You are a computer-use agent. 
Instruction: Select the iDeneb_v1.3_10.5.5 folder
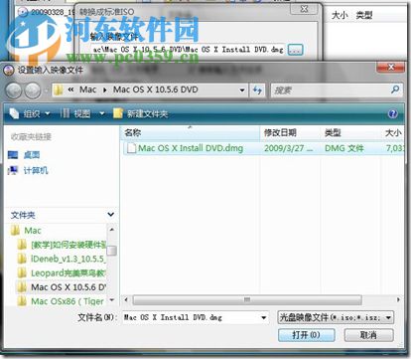68,259
